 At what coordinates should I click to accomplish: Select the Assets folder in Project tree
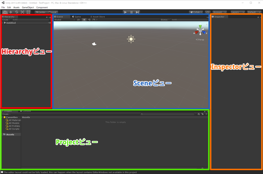(x=11, y=135)
